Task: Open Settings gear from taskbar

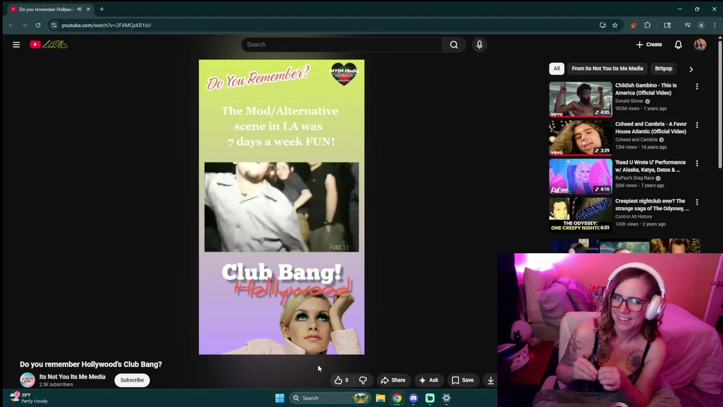Action: (x=446, y=398)
